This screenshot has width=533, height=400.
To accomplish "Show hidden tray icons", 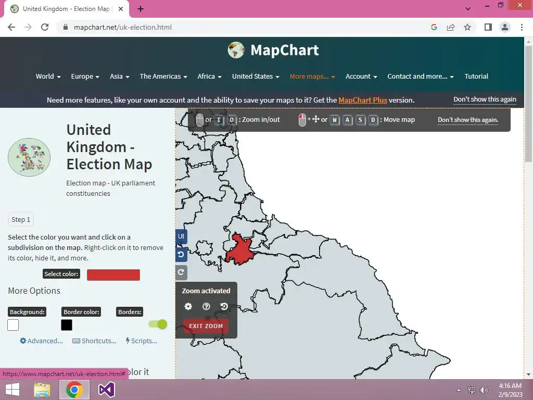I will point(459,390).
